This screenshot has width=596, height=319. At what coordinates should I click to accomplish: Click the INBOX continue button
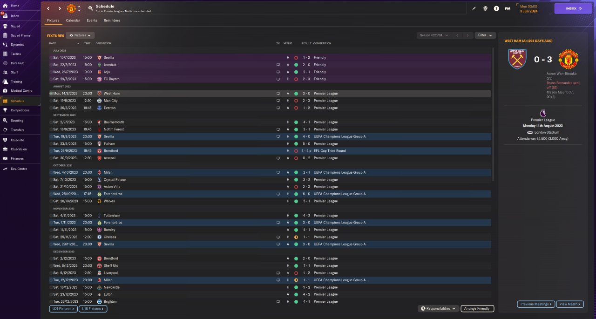pyautogui.click(x=574, y=8)
